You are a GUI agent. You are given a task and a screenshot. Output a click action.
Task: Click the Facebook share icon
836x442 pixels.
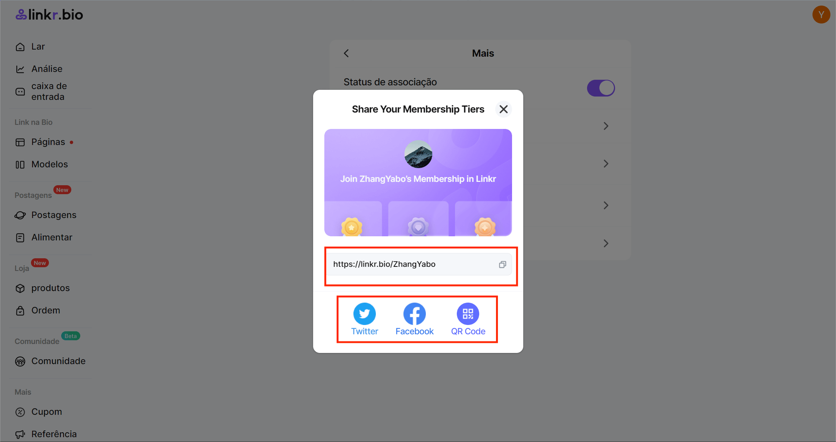(x=415, y=313)
